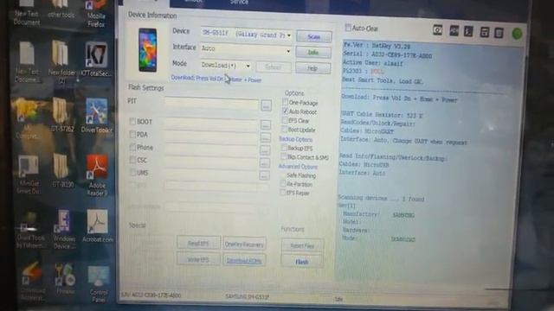The image size is (554, 311).
Task: Click the Help button
Action: point(312,67)
